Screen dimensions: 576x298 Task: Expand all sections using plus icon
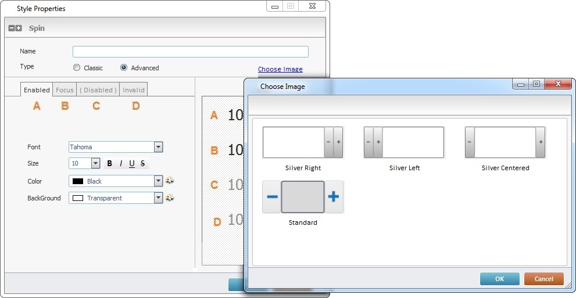(19, 28)
